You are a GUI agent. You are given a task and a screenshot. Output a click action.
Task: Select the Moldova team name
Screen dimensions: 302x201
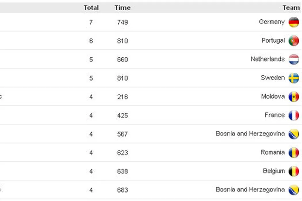pos(273,96)
